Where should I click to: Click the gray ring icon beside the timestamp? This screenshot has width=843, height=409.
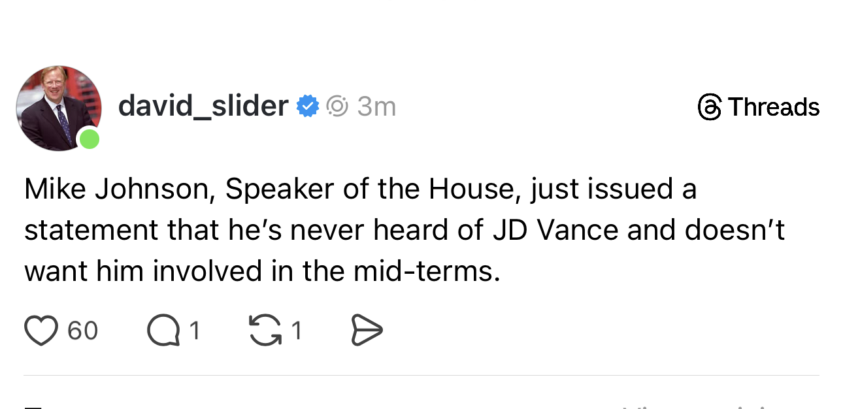click(337, 106)
